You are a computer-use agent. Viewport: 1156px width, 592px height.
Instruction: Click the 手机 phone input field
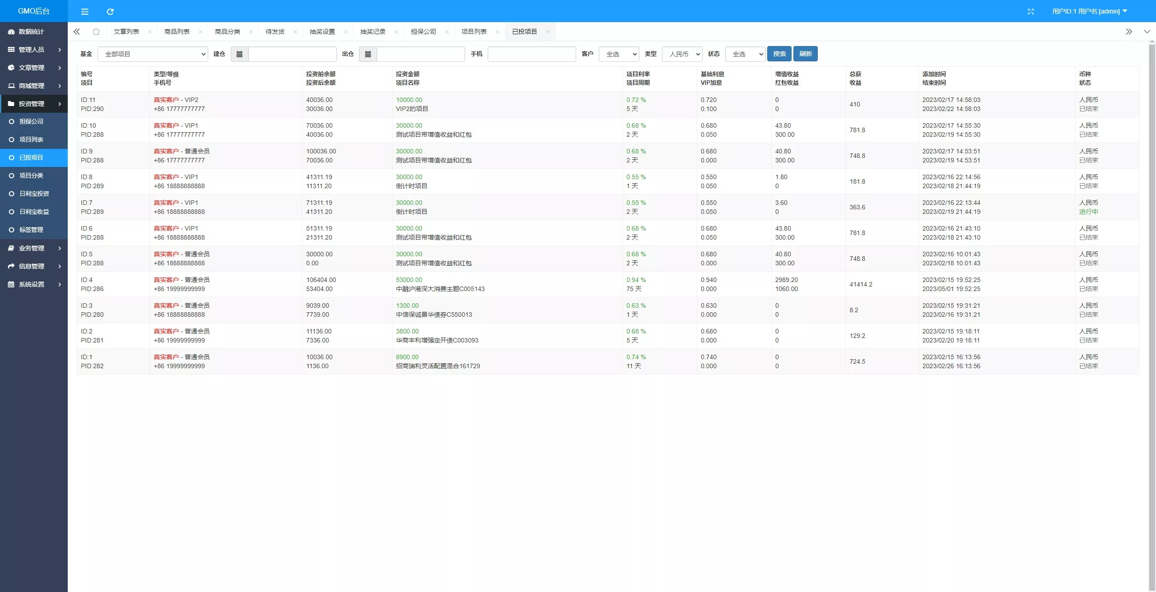point(531,54)
